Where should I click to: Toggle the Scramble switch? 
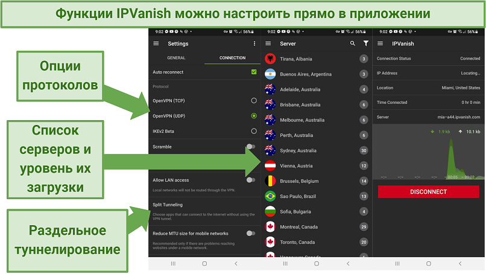[251, 147]
